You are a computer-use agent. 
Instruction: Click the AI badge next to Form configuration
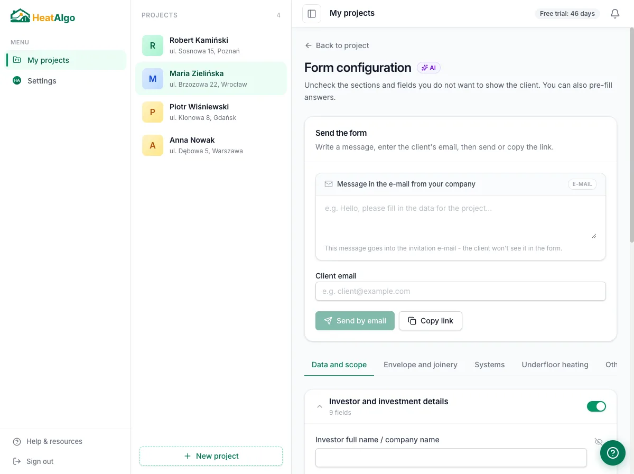[428, 68]
